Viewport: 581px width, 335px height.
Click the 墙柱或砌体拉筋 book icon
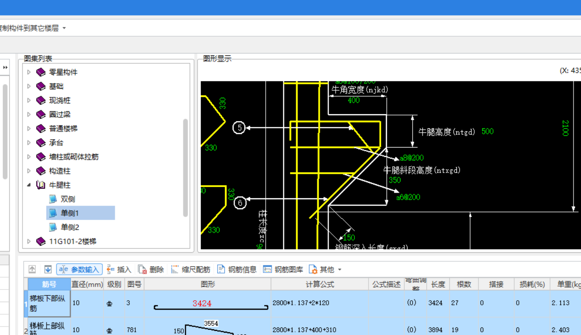(41, 157)
